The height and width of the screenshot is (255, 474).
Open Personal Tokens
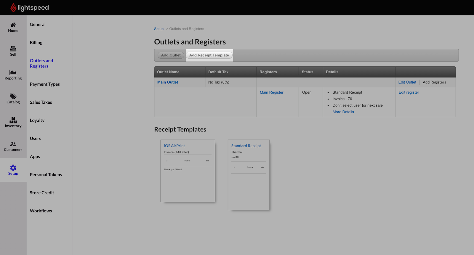pos(46,175)
